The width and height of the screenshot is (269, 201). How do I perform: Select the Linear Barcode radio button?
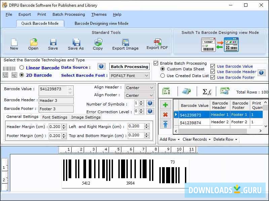(21, 68)
